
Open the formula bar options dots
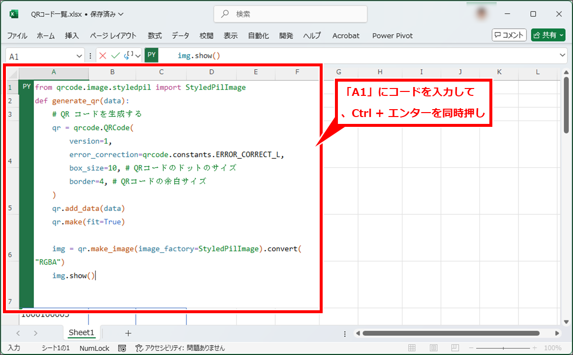(90, 56)
